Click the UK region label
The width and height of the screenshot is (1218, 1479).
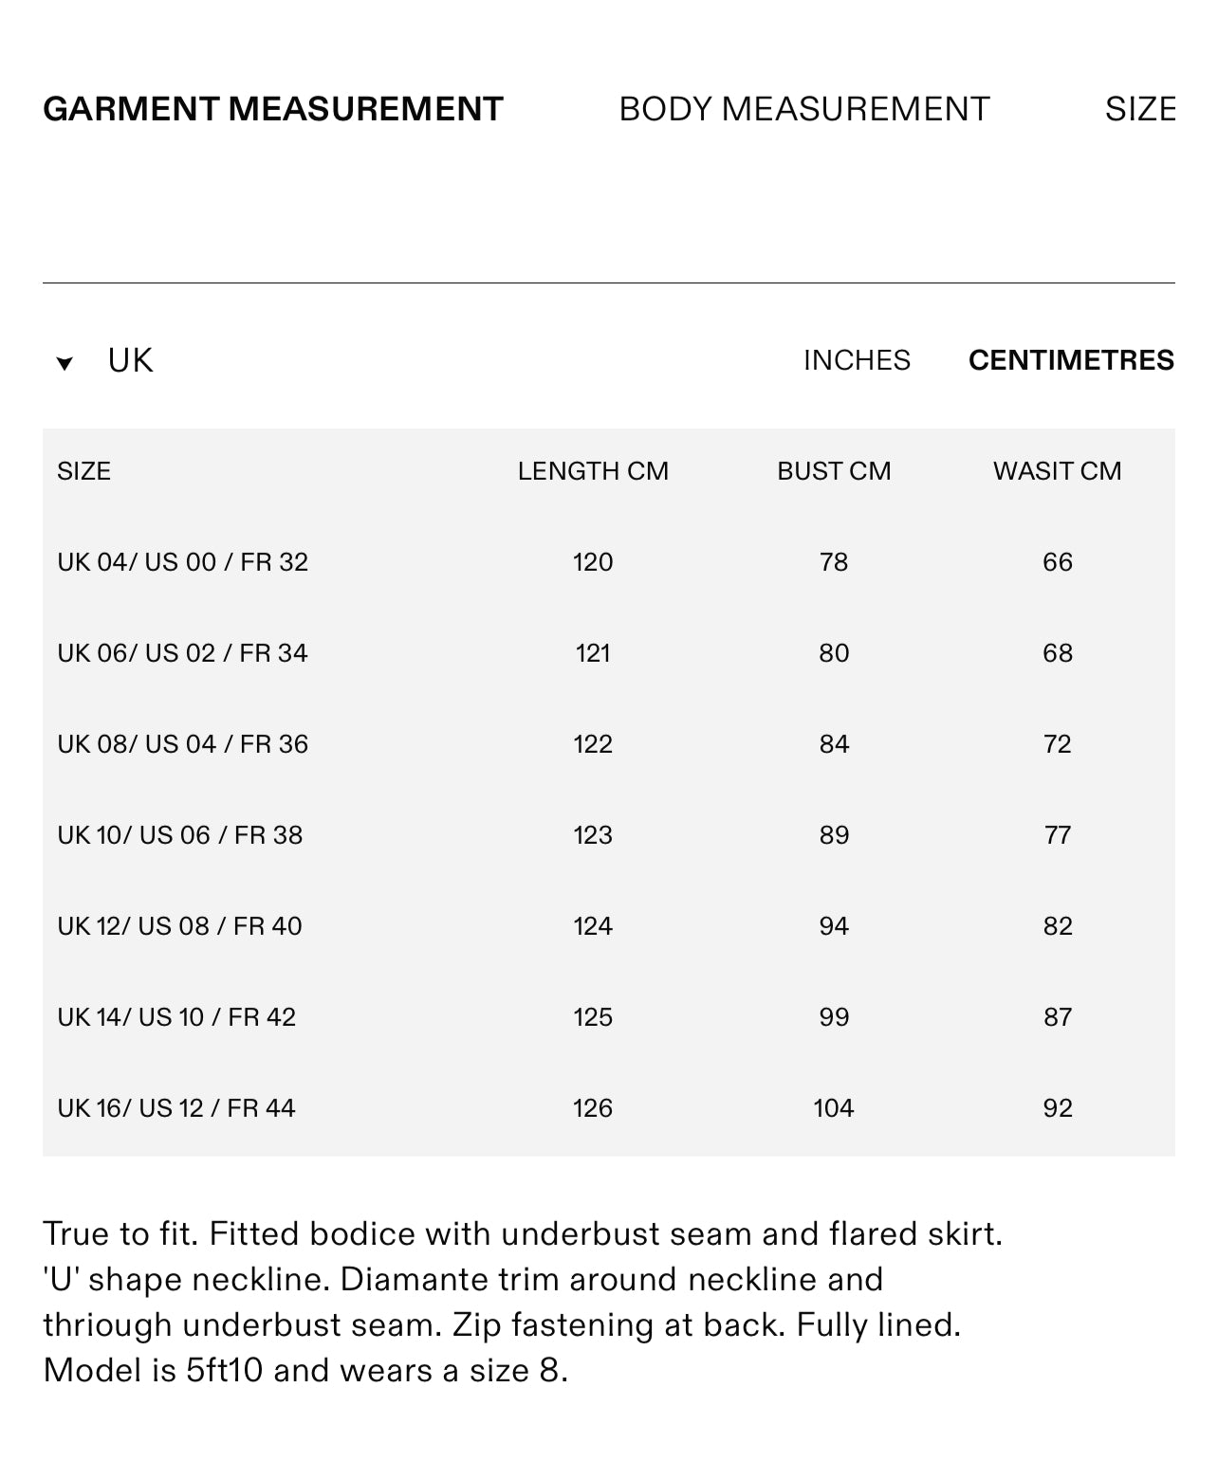(130, 360)
